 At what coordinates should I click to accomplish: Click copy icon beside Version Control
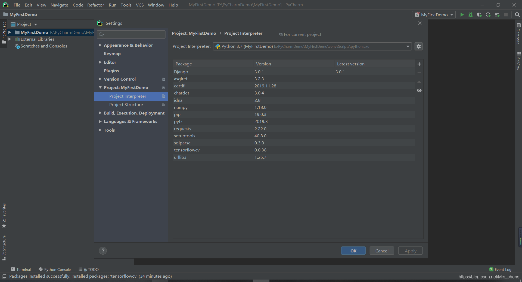click(163, 79)
